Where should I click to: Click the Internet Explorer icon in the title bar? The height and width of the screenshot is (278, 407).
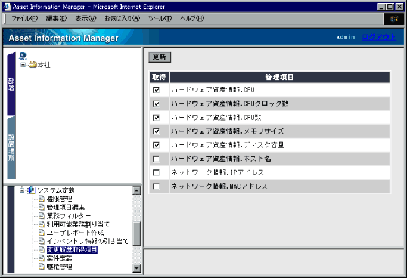pyautogui.click(x=8, y=7)
